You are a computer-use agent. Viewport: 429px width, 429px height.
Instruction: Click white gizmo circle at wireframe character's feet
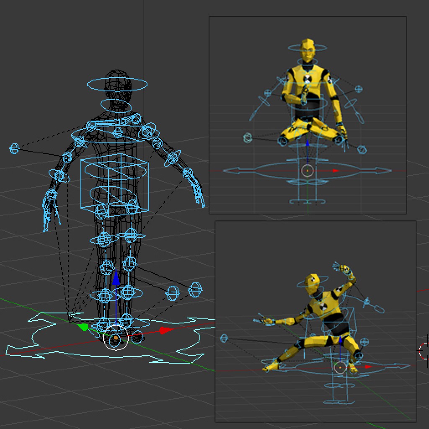[x=116, y=338]
